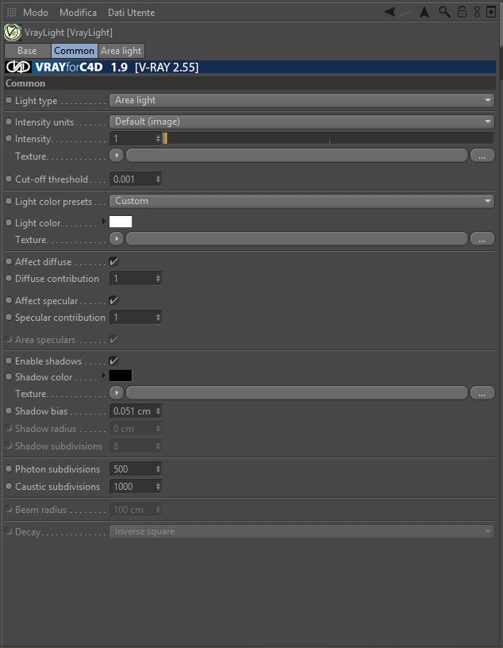Click animation dot beside Intensity
503x648 pixels.
tap(9, 138)
